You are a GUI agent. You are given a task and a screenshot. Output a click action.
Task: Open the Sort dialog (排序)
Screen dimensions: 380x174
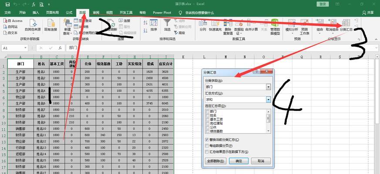coord(154,25)
